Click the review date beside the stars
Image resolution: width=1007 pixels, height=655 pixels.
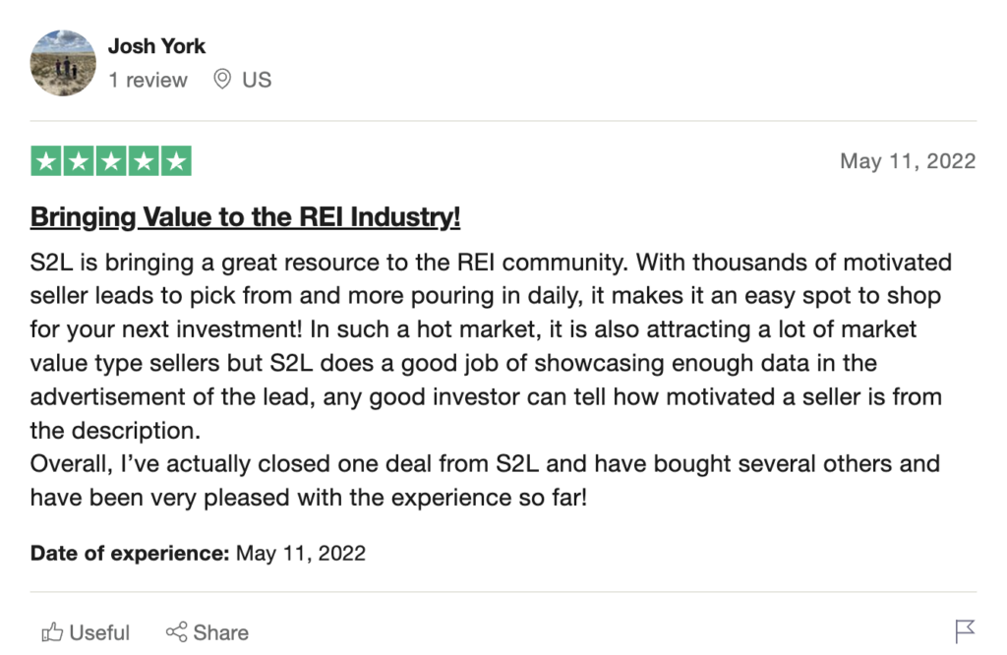click(907, 161)
